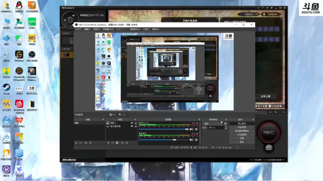
Task: Move the scene up in the Scenes panel
Action: 86,143
